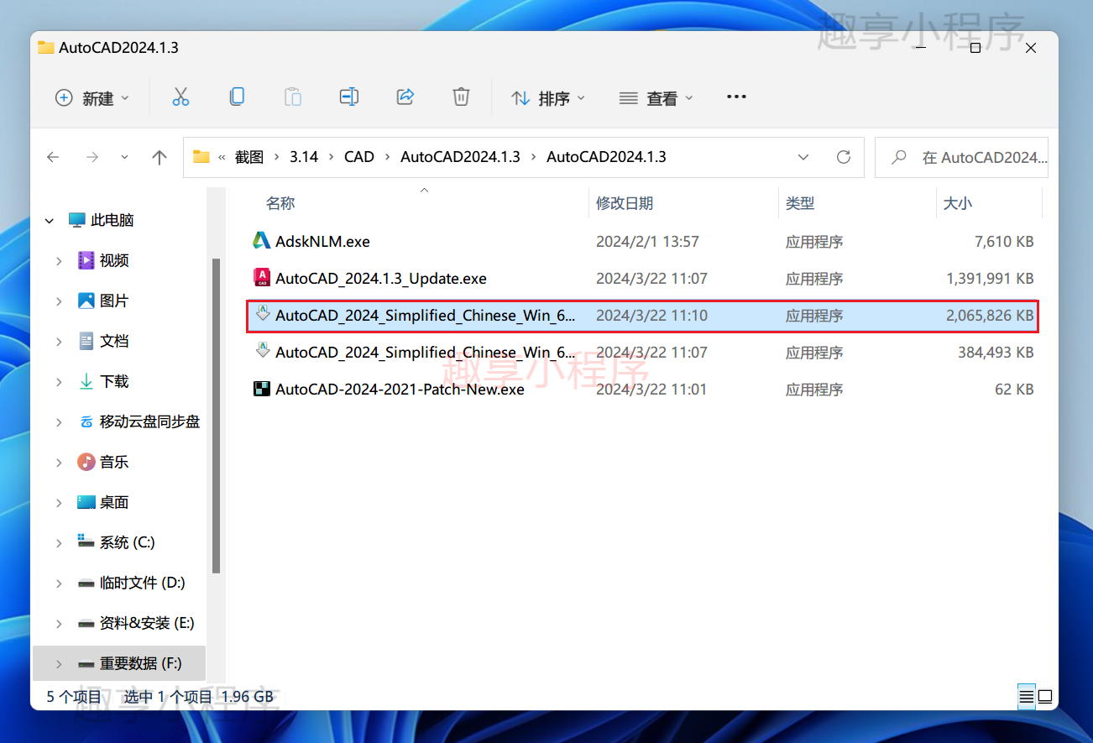Screen dimensions: 1093x743
Task: Click the Rename icon in toolbar
Action: coord(349,97)
